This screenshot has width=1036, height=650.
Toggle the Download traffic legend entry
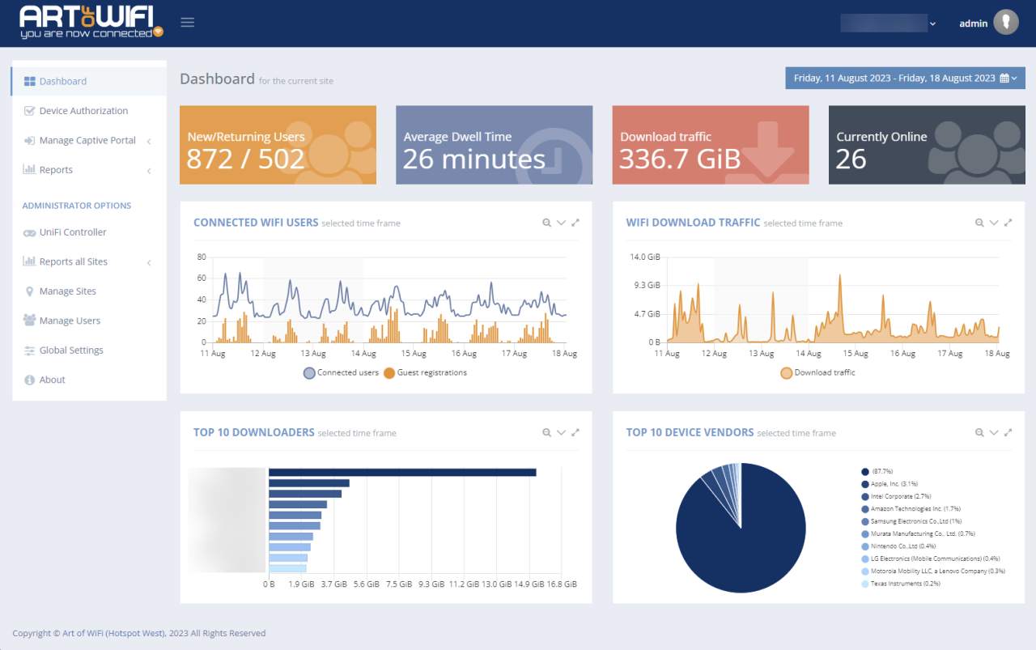(x=817, y=372)
